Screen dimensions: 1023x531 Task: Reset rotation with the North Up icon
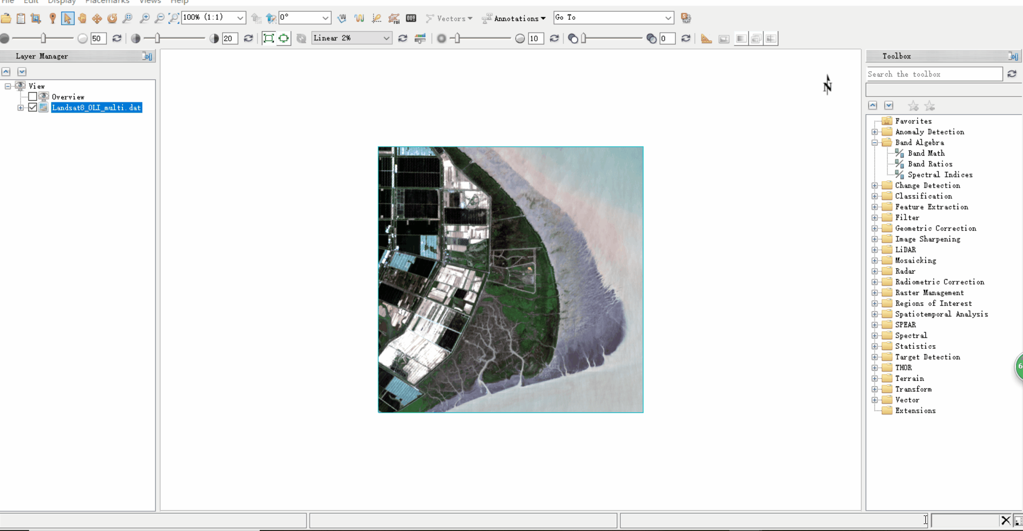(x=271, y=18)
